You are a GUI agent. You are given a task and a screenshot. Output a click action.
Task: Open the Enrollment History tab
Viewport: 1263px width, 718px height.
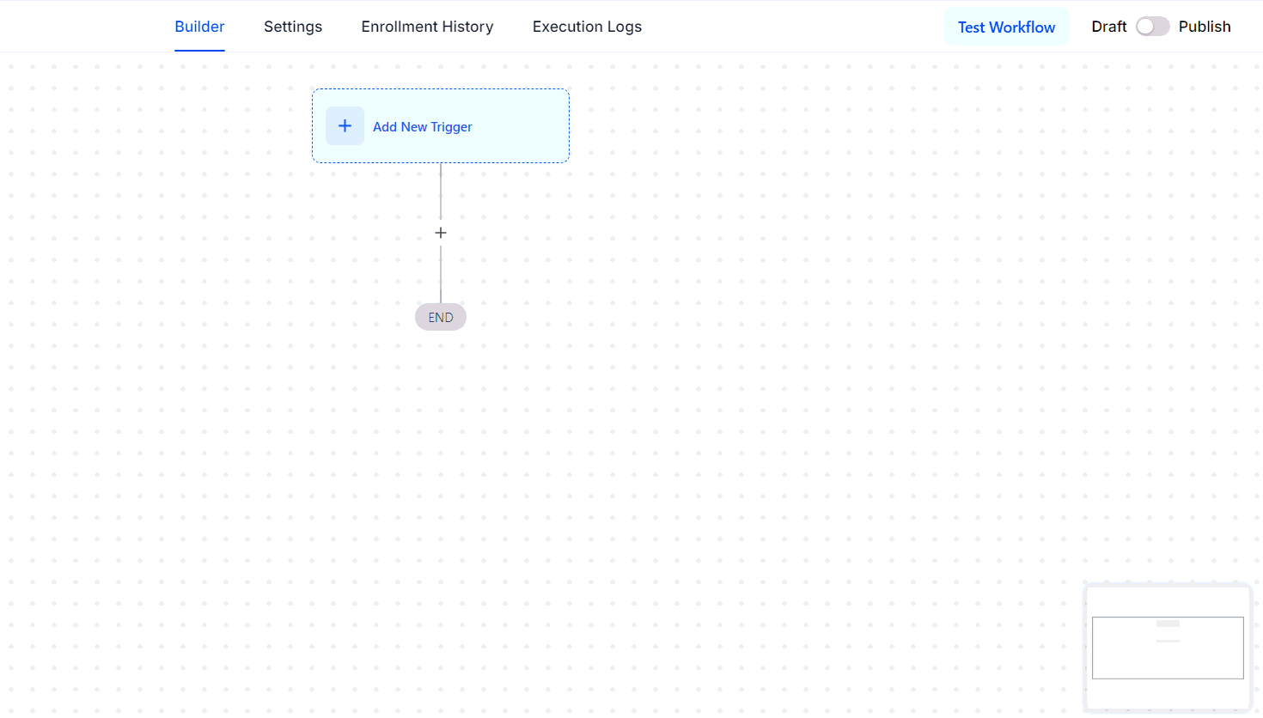point(427,27)
